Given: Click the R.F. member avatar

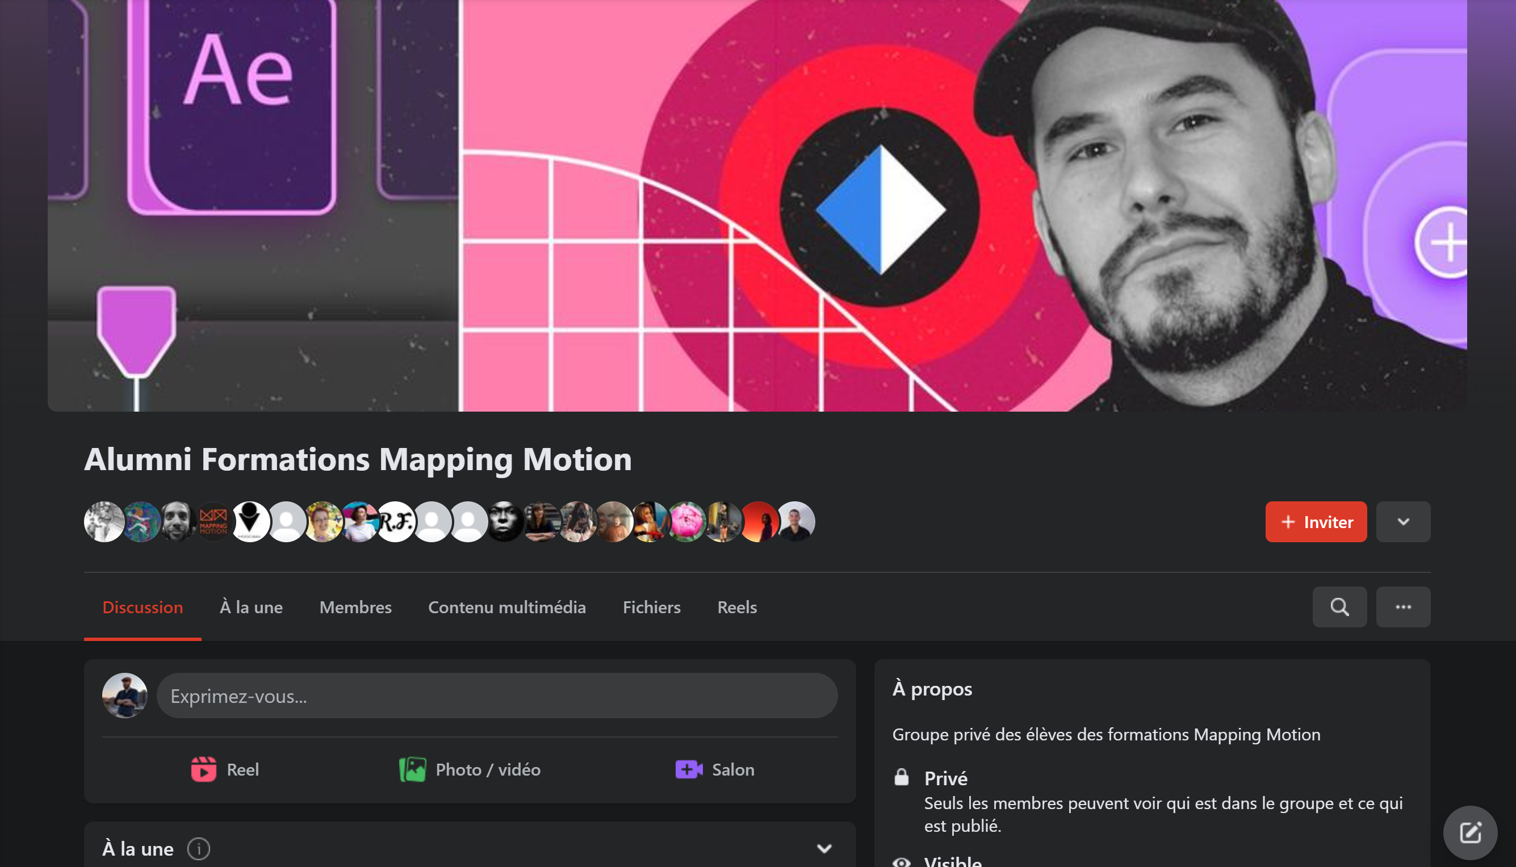Looking at the screenshot, I should [x=396, y=522].
